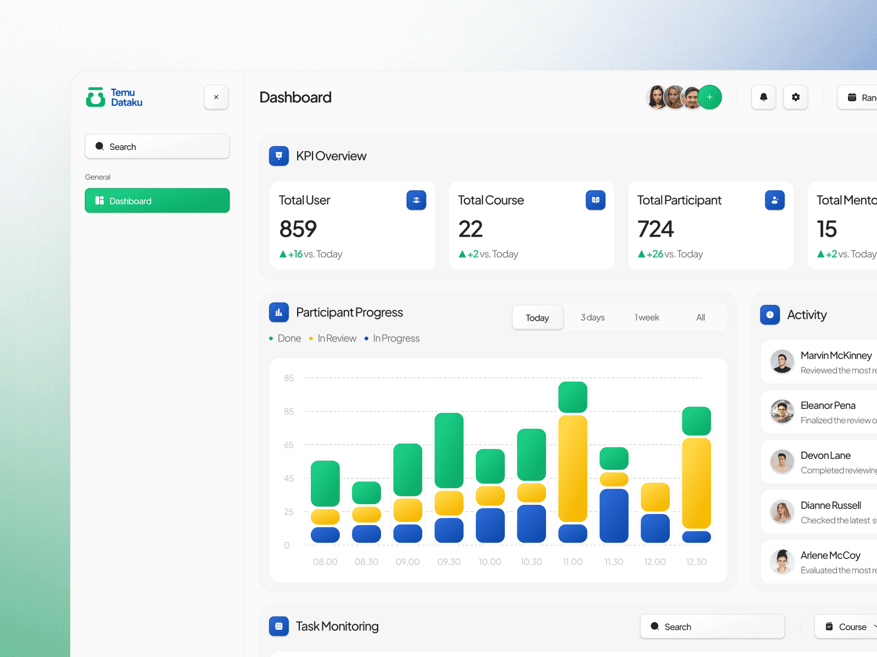
Task: Click the Dashboard page title
Action: click(x=295, y=97)
